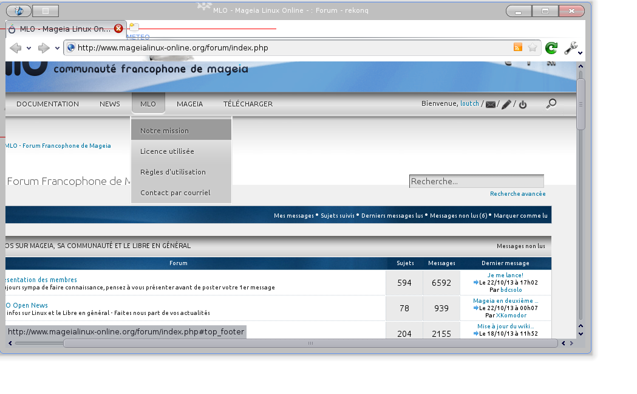Click the vertical scrollbar down arrow

pos(581,334)
